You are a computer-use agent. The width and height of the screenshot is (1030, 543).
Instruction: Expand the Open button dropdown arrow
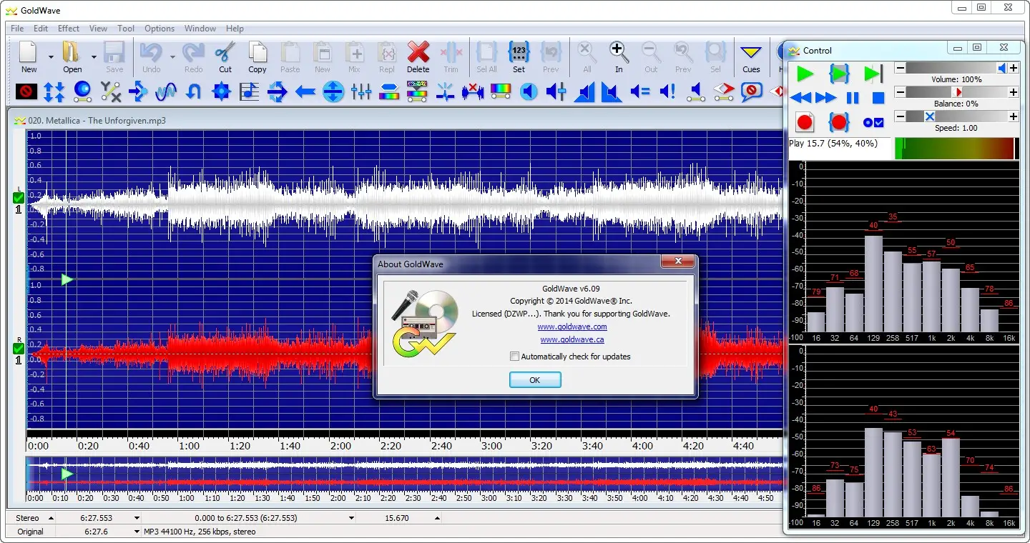coord(94,56)
